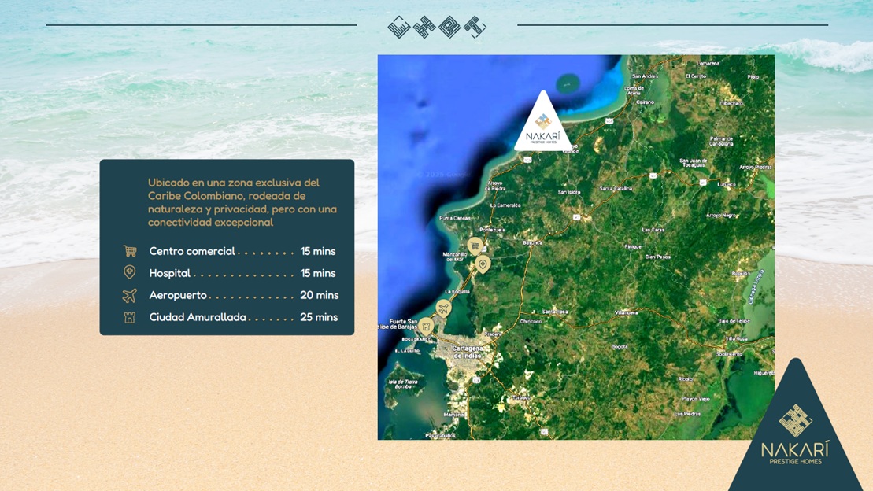Click the "Hibacharo" map label

731,103
